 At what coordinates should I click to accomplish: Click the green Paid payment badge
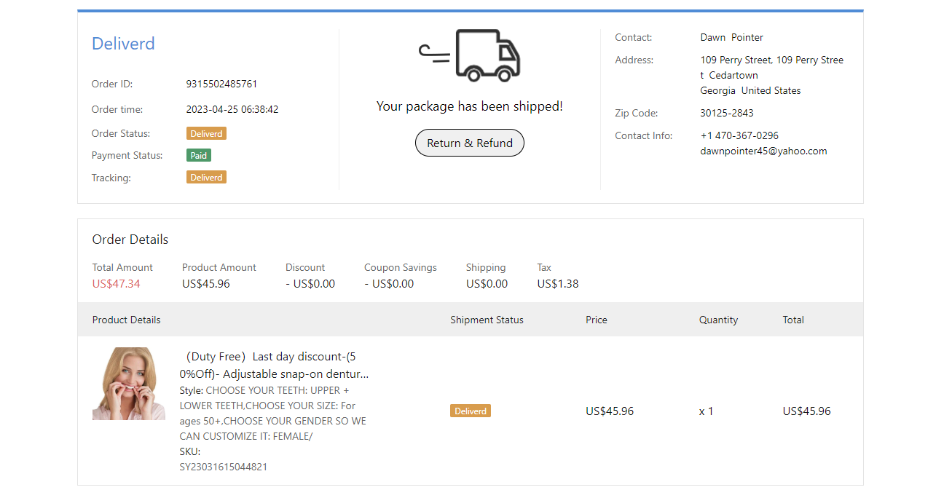tap(199, 156)
